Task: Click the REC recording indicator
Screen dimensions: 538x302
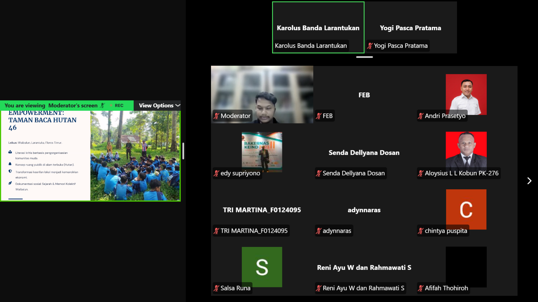Action: coord(117,105)
